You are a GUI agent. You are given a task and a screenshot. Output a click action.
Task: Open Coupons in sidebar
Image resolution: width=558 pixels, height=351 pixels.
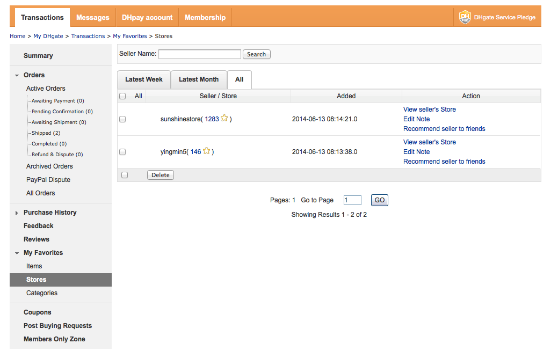38,312
